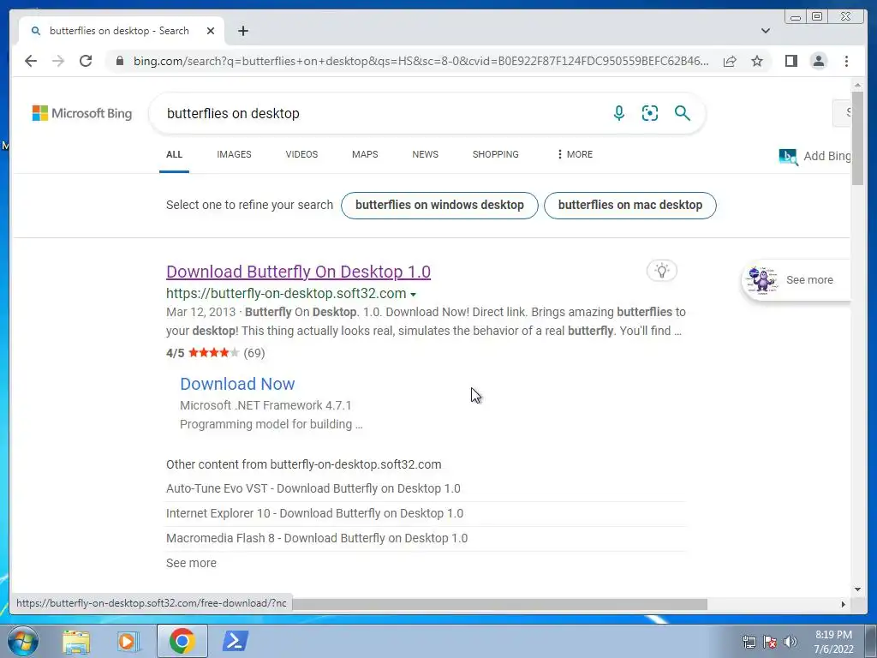Click the padlock site info icon
Image resolution: width=877 pixels, height=658 pixels.
pos(119,61)
